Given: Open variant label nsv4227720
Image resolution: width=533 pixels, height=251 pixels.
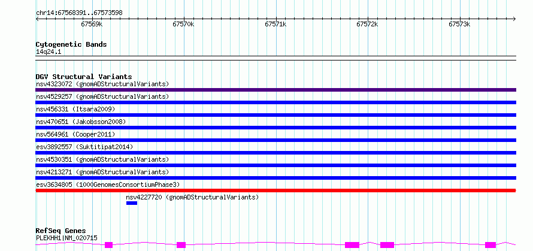Looking at the screenshot, I should [192, 197].
